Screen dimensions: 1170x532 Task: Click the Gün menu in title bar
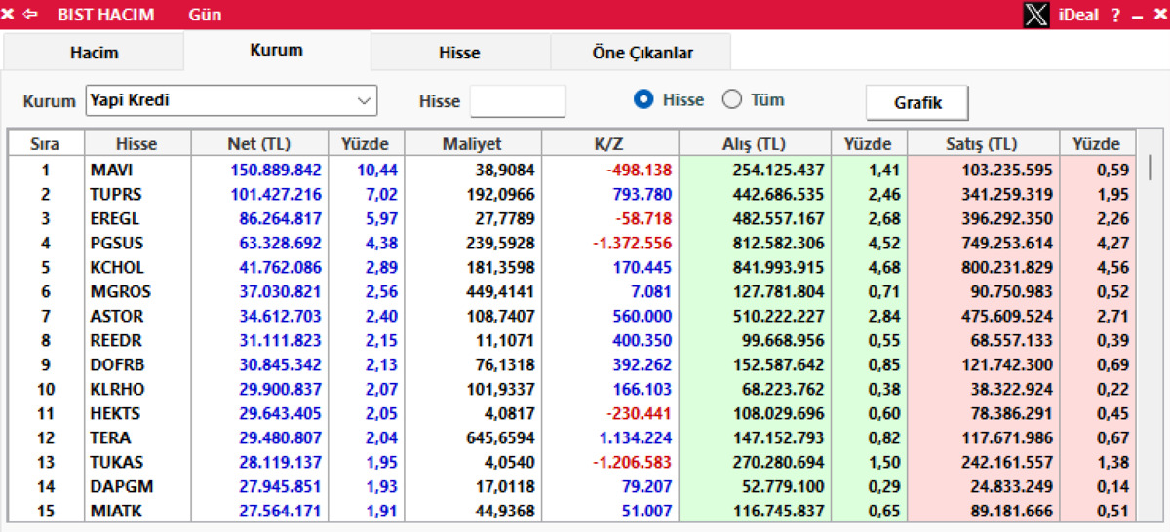(x=205, y=15)
